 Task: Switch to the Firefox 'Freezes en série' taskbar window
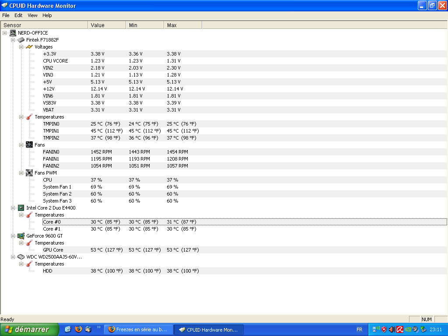coord(138,329)
